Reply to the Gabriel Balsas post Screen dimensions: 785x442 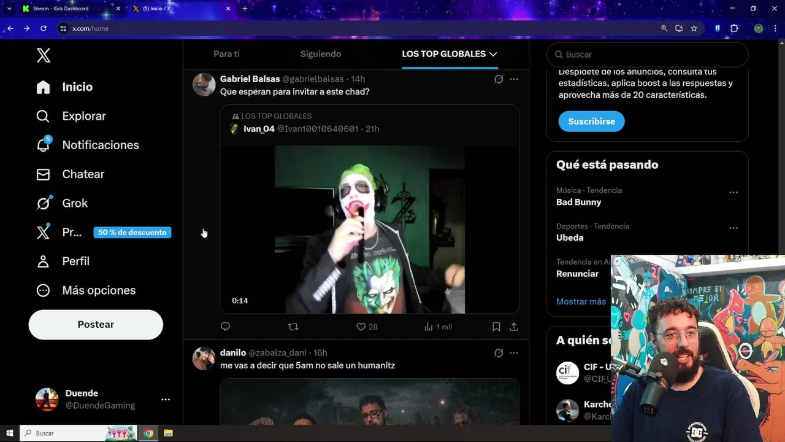[225, 327]
